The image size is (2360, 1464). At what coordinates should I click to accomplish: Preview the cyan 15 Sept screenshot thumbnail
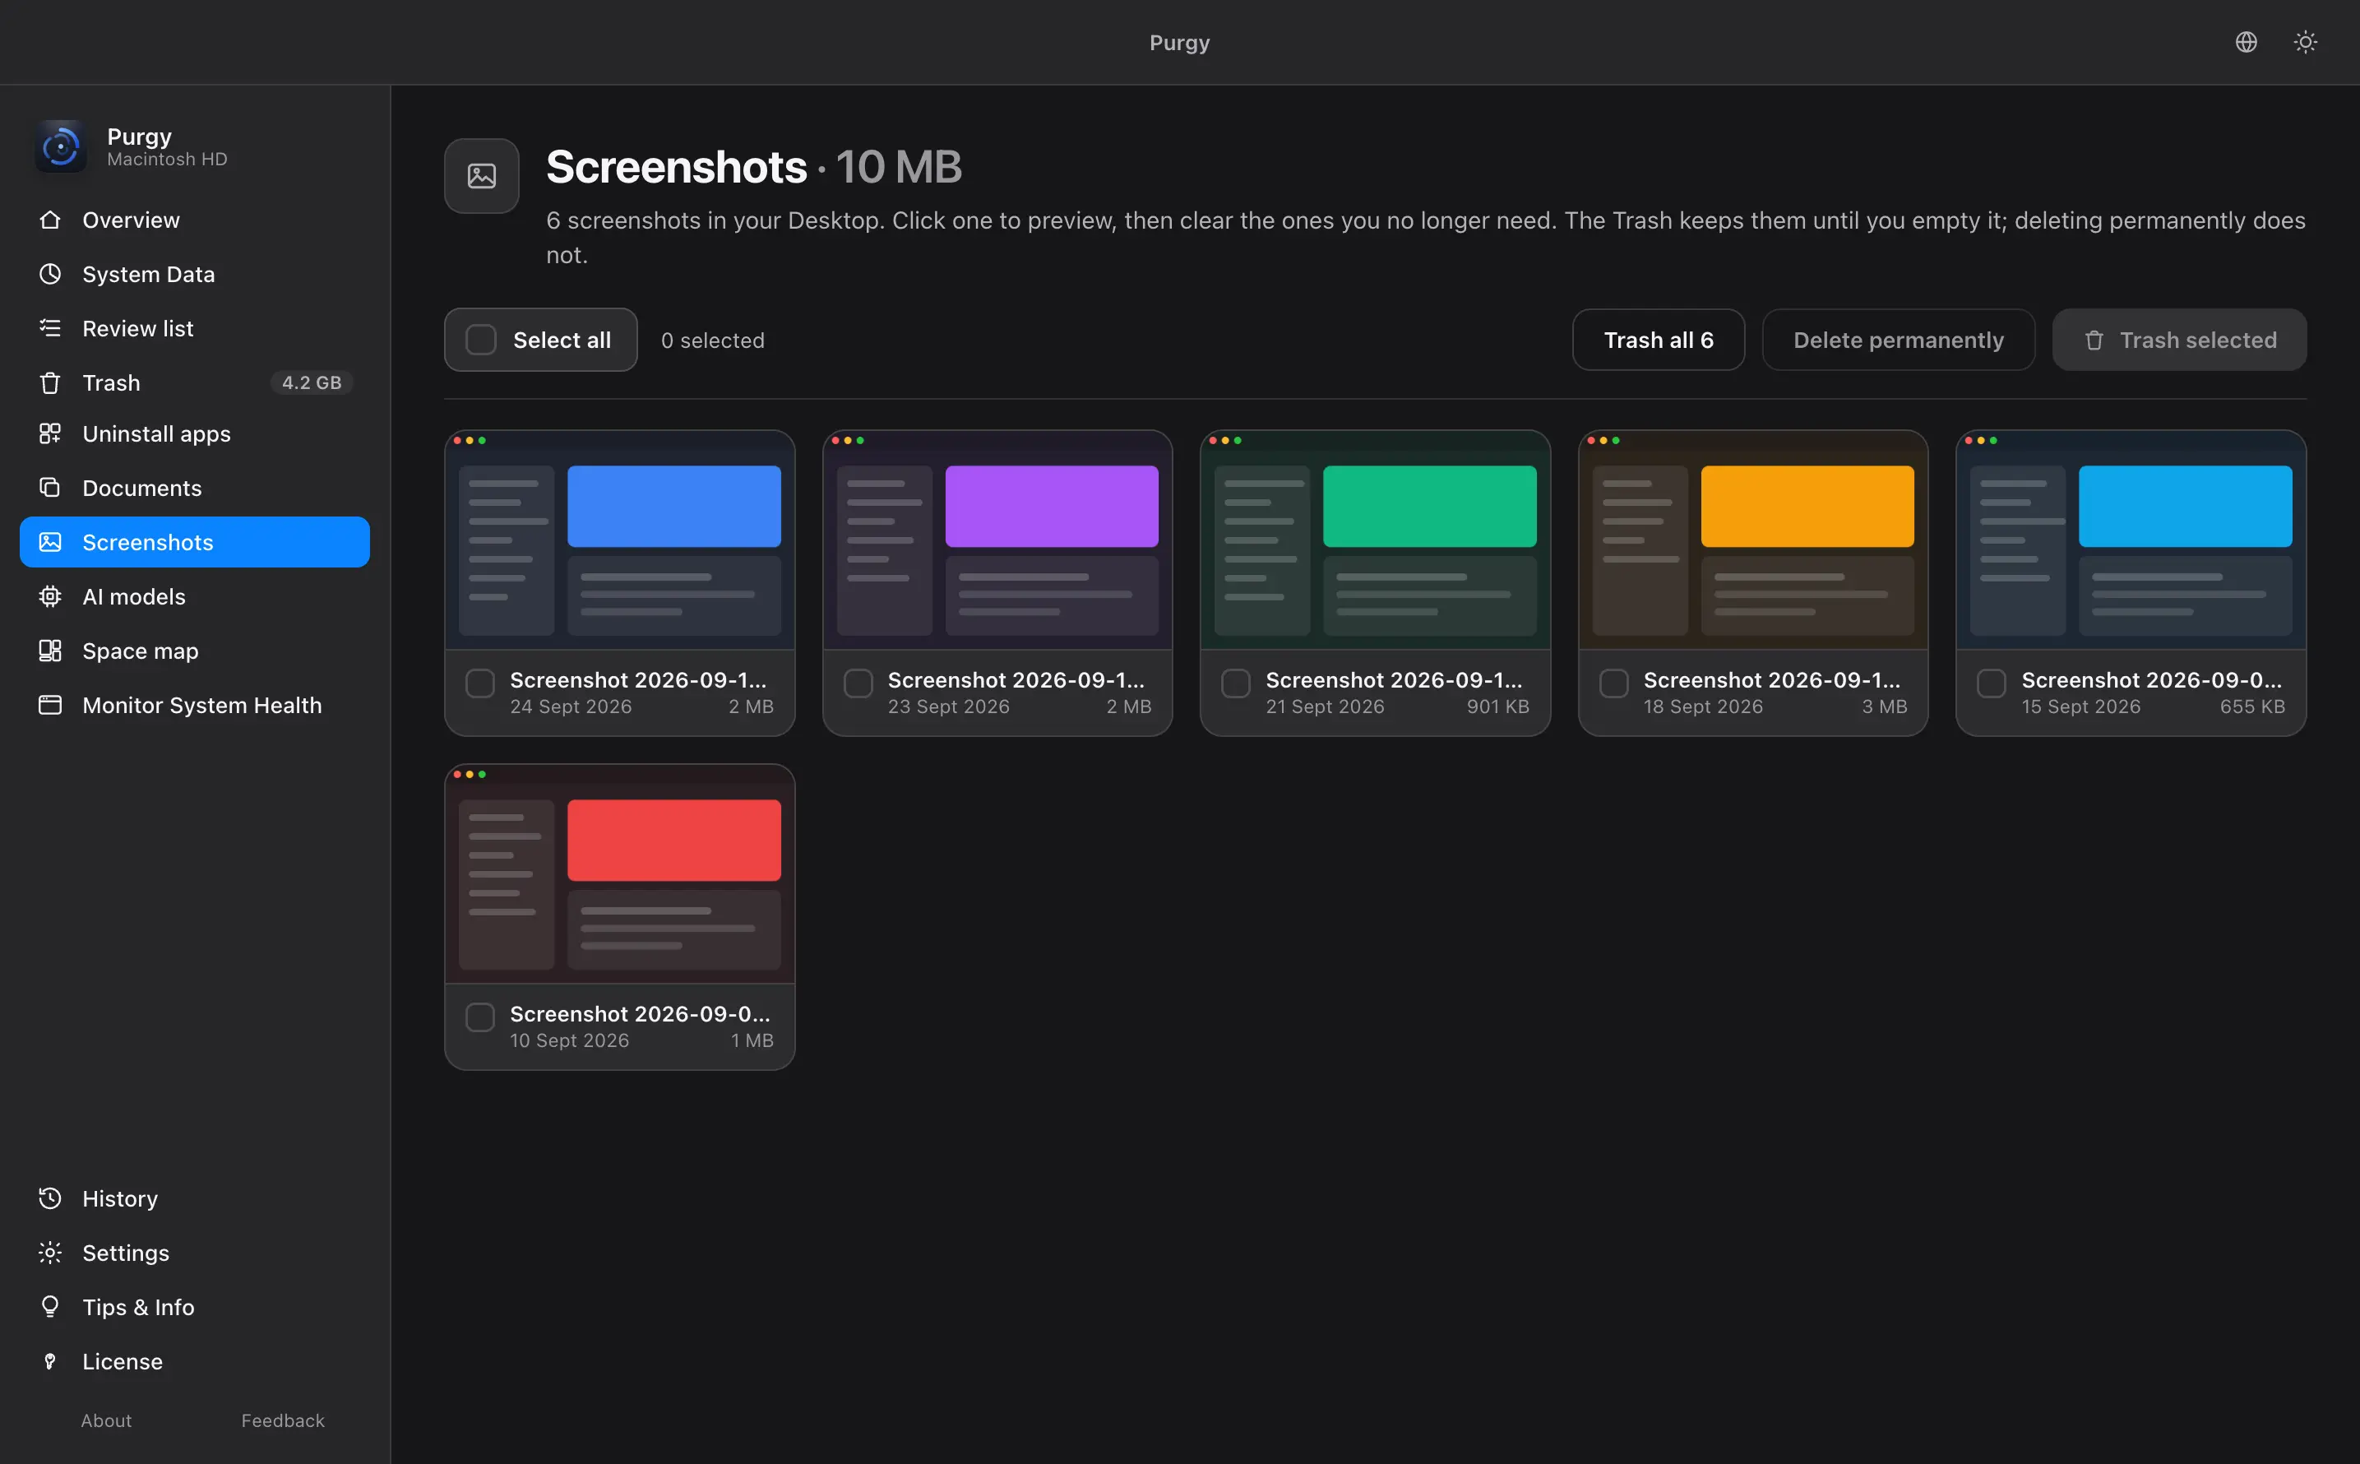click(2131, 540)
